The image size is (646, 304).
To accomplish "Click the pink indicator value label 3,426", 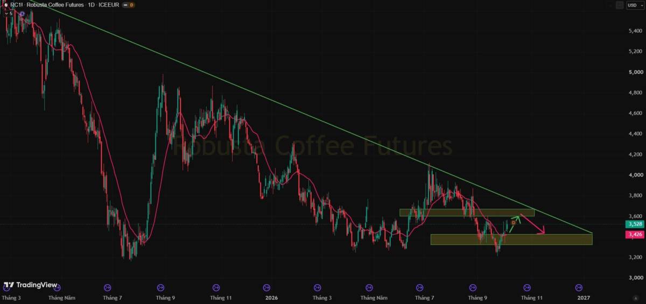I will [635, 235].
